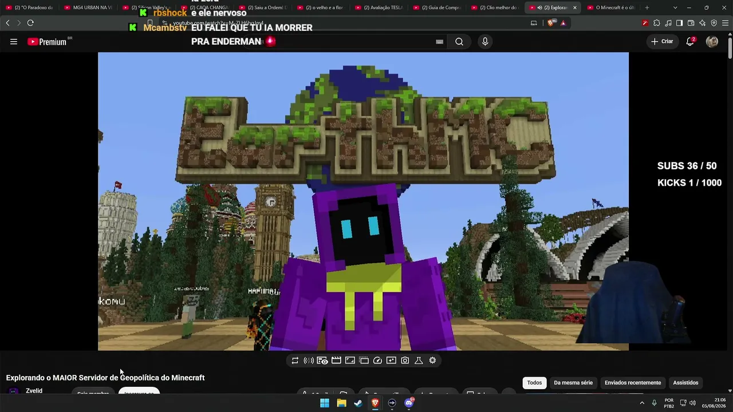Switch to the 'Avaliação TESLA' tab
Viewport: 733px width, 412px height.
[379, 7]
